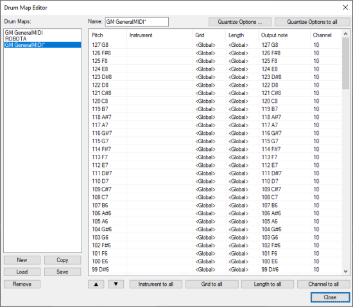Create a New drum map

[x=22, y=260]
